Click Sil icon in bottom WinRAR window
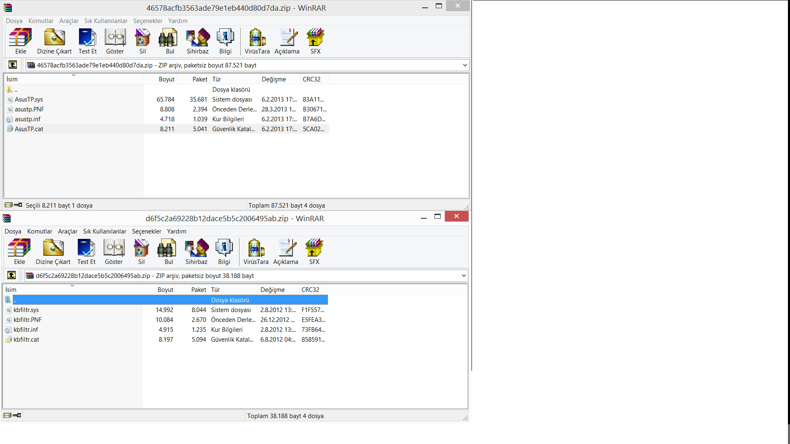The height and width of the screenshot is (444, 790). (141, 252)
